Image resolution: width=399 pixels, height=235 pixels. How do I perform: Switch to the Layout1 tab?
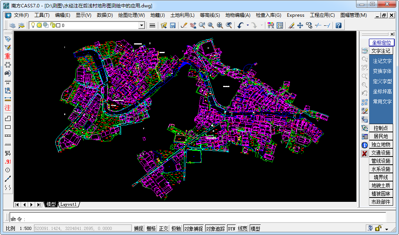[68, 204]
